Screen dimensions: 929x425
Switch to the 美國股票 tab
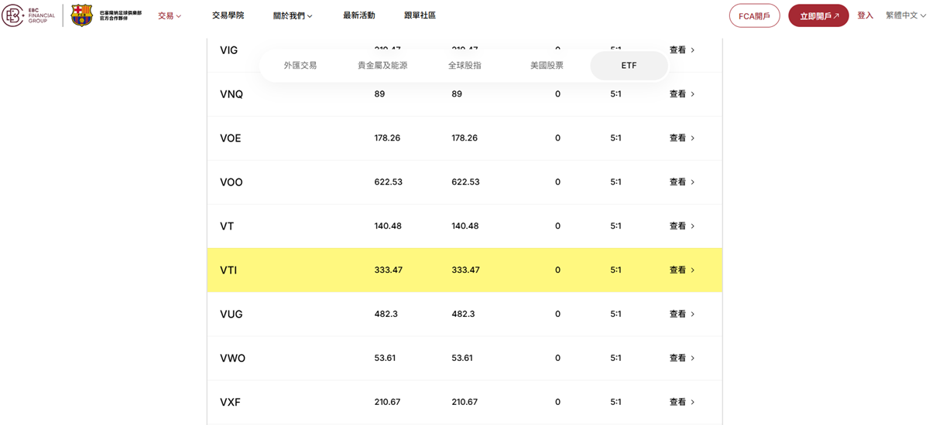coord(547,66)
